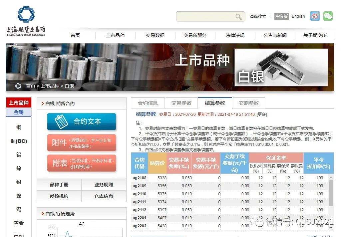345x237 pixels.
Task: Click the search magnifier icon
Action: [x=238, y=16]
